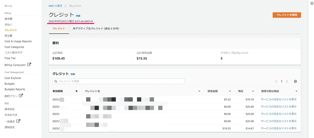The height and width of the screenshot is (138, 314).
Task: Open Free Tier page
Action: [10, 58]
